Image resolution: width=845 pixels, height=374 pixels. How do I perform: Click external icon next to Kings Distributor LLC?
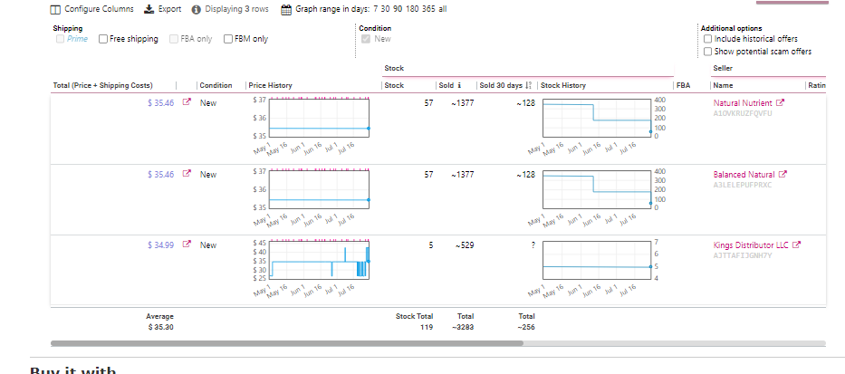point(796,245)
